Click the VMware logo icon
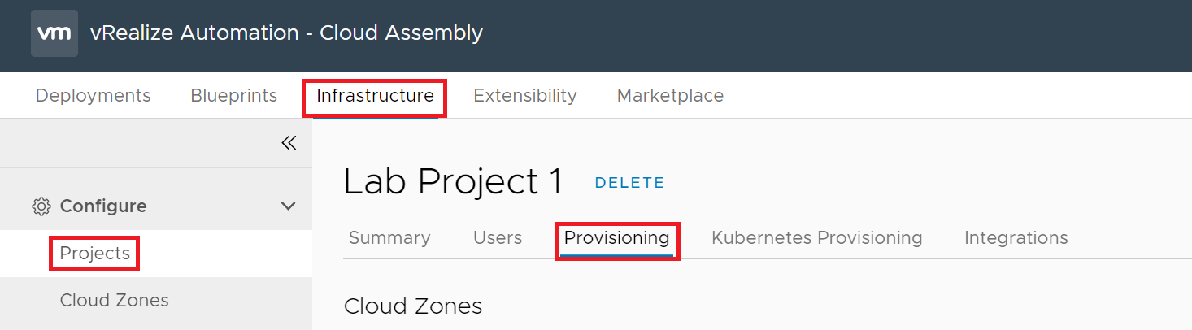Viewport: 1192px width, 330px height. click(x=54, y=33)
